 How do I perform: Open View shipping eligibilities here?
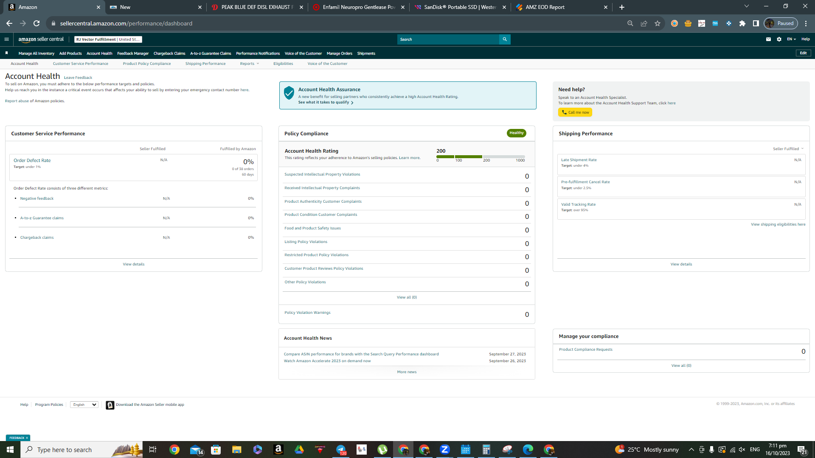(778, 224)
